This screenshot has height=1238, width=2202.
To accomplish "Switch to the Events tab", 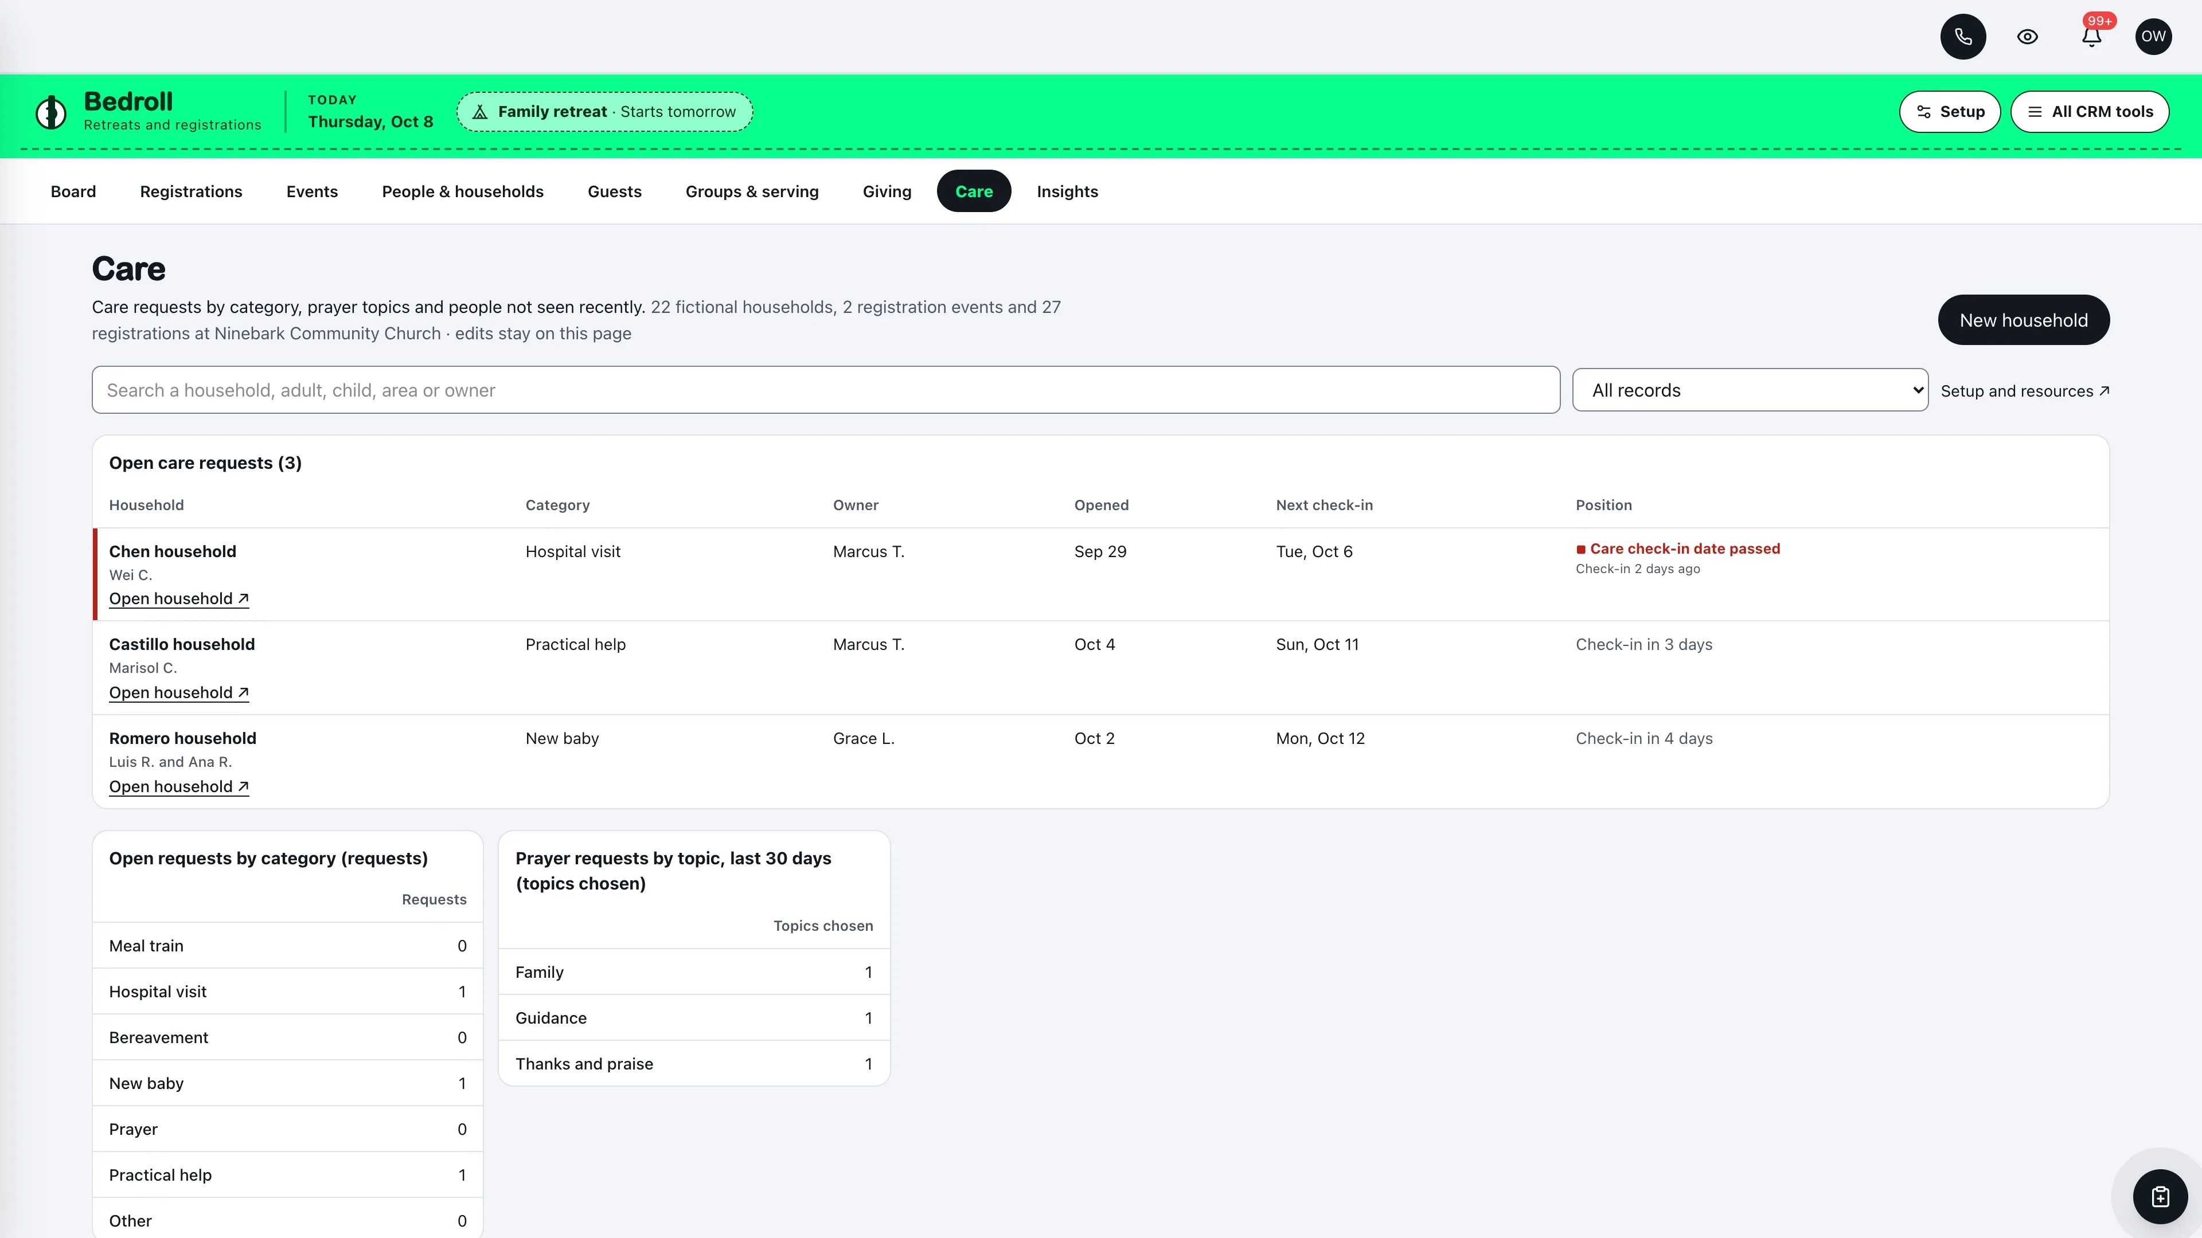I will click(x=312, y=191).
